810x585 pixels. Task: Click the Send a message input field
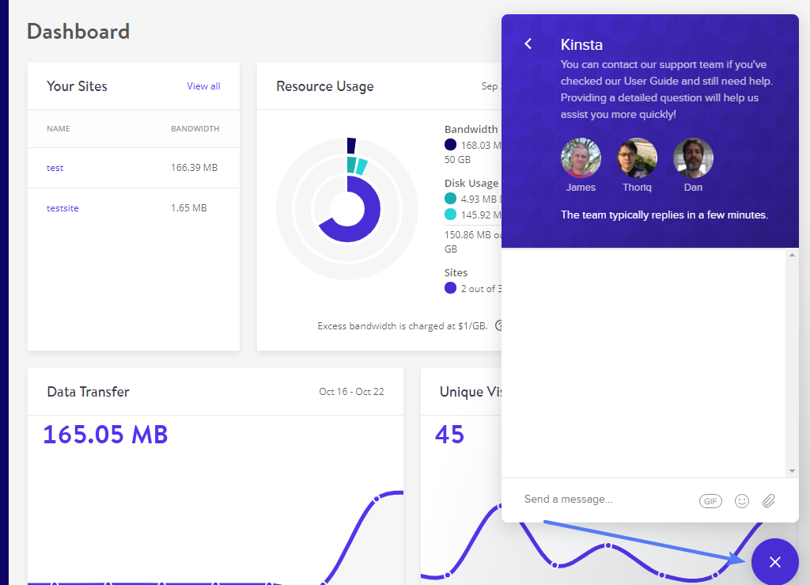coord(604,500)
